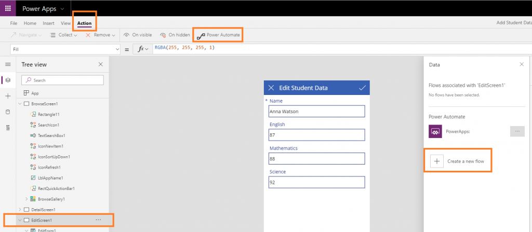Open the PowerApps flow ellipsis menu

pos(517,131)
